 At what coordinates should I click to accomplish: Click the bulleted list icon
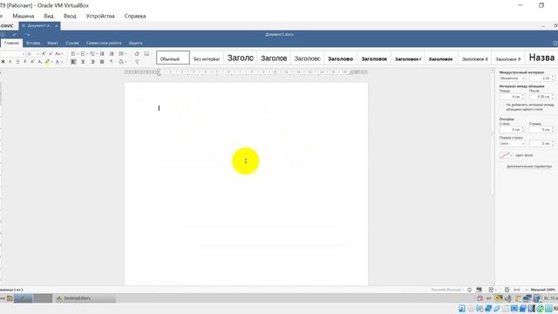click(x=73, y=54)
